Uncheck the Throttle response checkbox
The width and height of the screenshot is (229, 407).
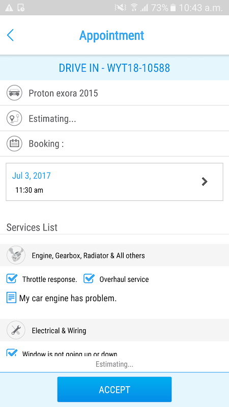(x=12, y=279)
